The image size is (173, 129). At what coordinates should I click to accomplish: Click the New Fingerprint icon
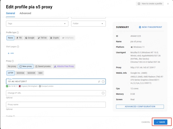(x=140, y=27)
